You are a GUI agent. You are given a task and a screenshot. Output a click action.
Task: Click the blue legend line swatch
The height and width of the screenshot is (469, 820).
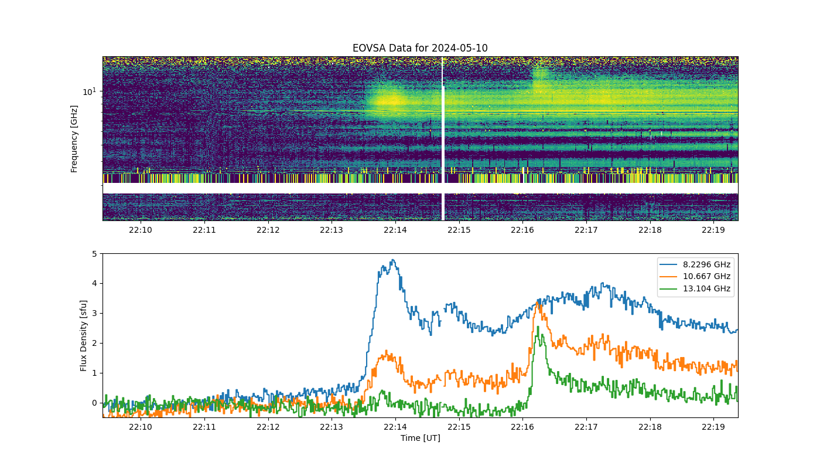[x=669, y=264]
